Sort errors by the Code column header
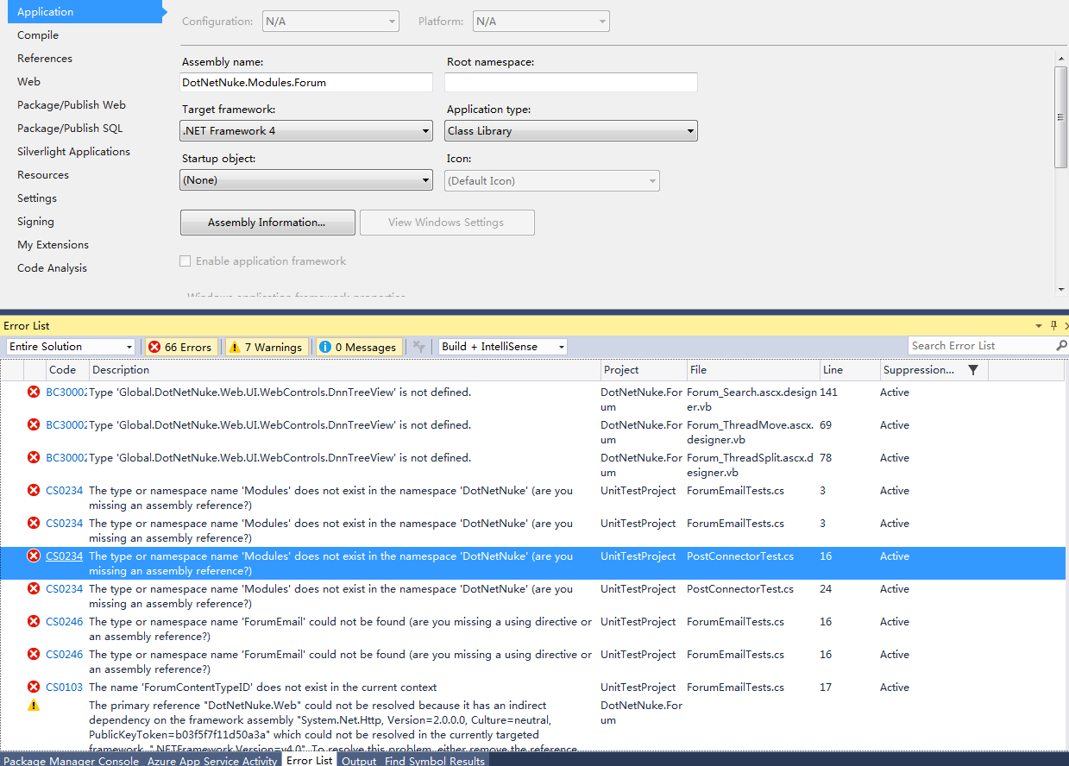1069x766 pixels. click(x=66, y=370)
